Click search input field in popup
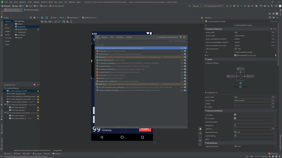 (x=141, y=41)
